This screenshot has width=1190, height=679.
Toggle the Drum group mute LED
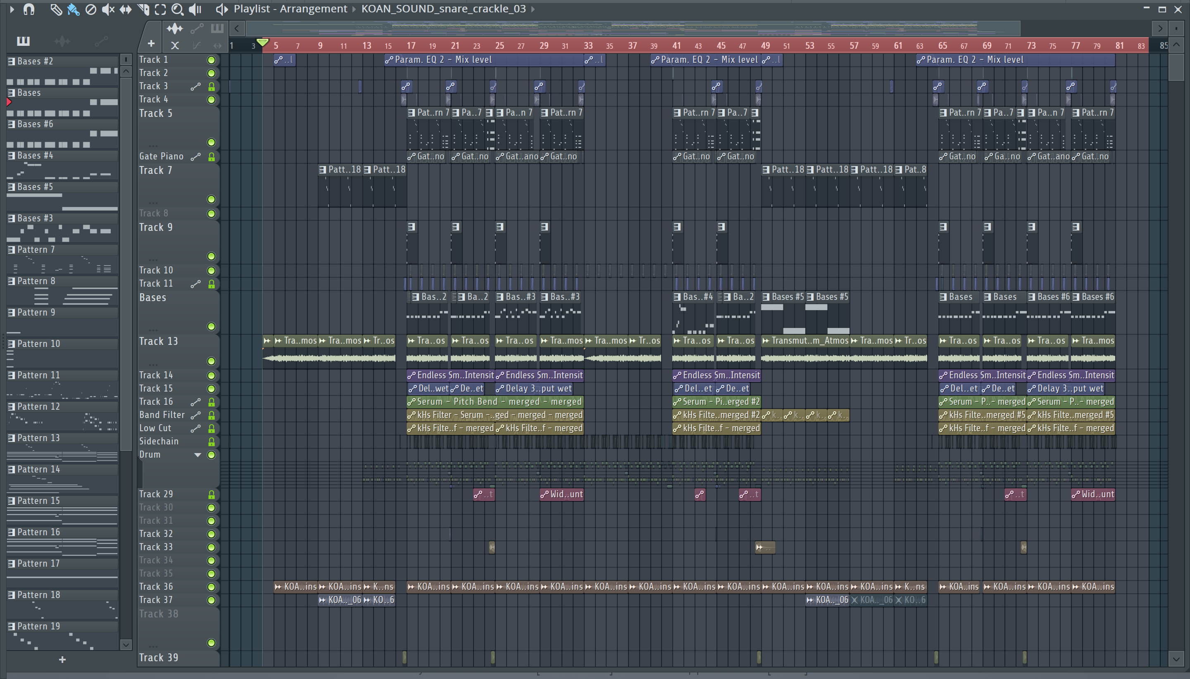tap(211, 455)
